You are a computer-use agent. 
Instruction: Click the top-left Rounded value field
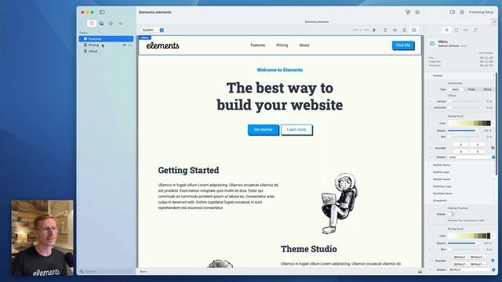pos(460,144)
